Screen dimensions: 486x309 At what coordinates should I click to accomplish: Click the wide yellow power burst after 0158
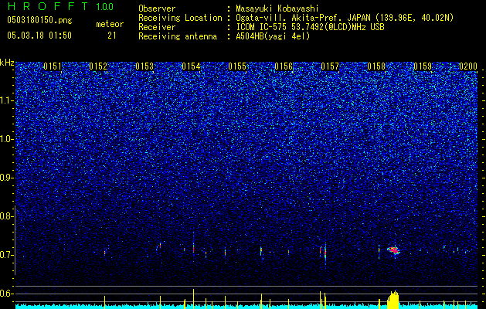[x=393, y=300]
